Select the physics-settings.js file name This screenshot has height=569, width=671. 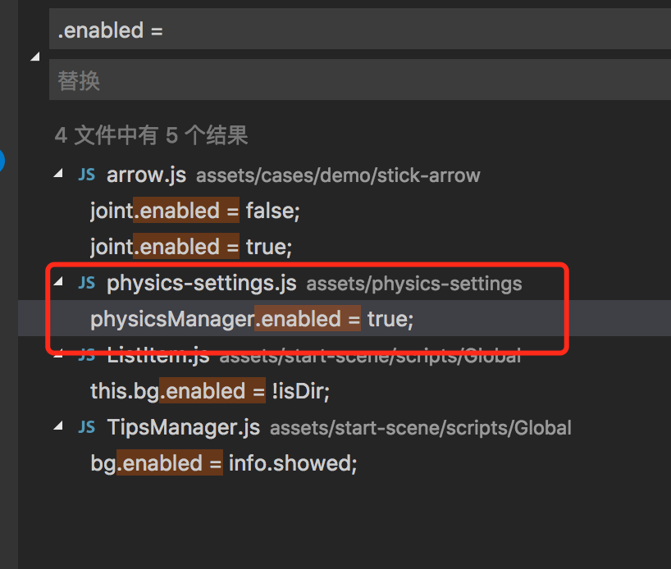201,284
